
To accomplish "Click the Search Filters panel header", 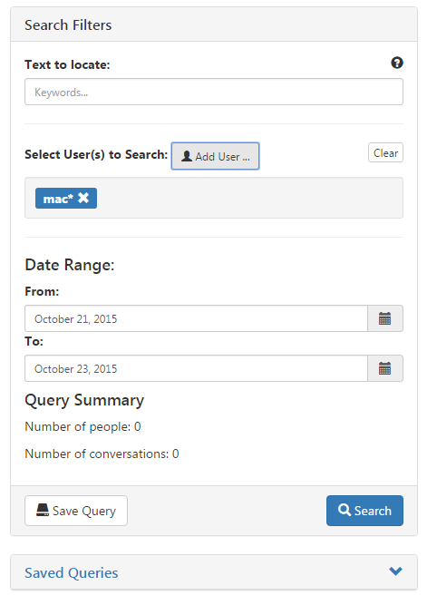I will point(214,24).
